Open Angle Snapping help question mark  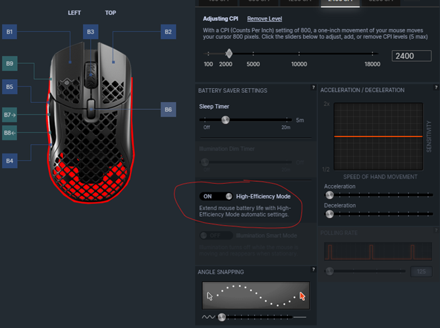pos(314,269)
